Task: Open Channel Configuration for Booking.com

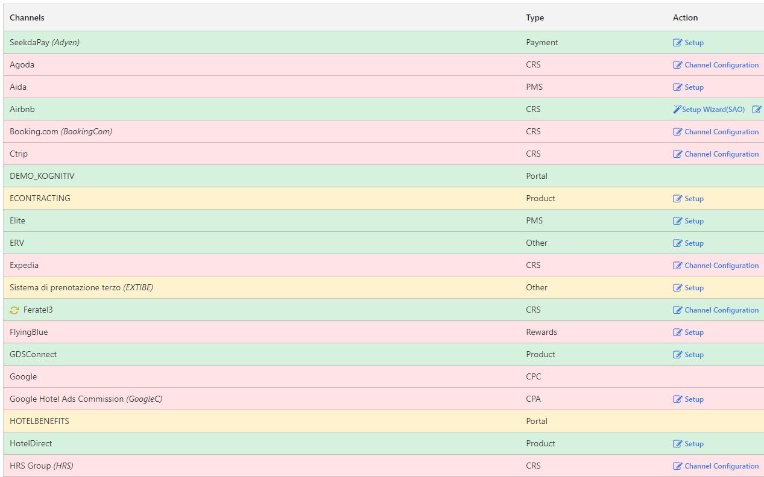Action: [x=721, y=132]
